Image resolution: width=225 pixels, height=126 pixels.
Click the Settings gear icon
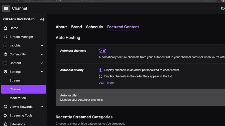[x=5, y=72]
